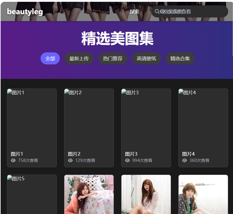Select the 高清壁纸 filter tab
The height and width of the screenshot is (214, 233).
pos(146,58)
